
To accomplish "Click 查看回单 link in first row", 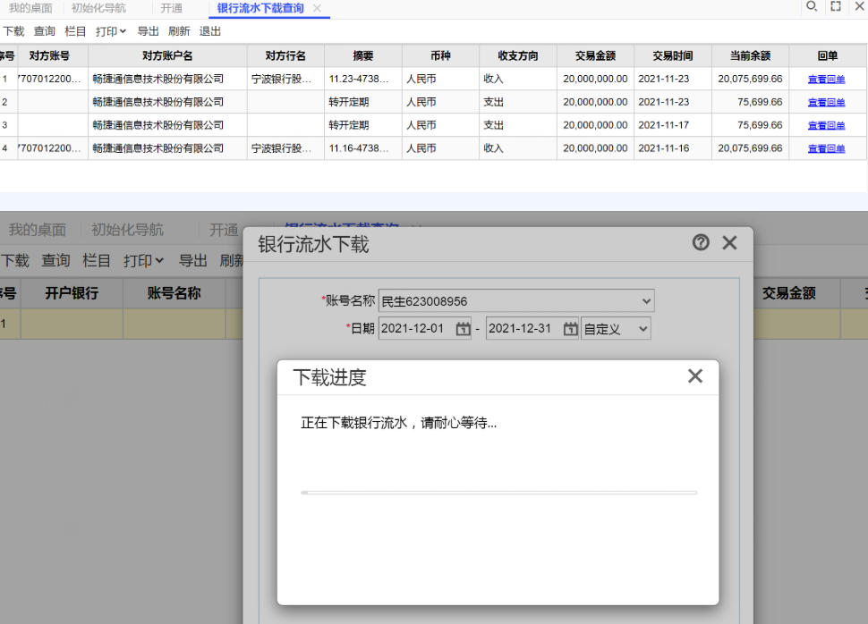I will [x=826, y=79].
